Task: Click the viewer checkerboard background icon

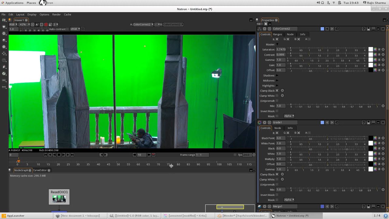Action: point(83,29)
